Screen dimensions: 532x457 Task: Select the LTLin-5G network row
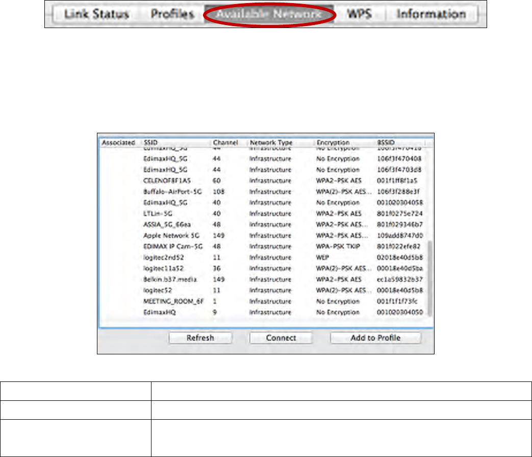coord(263,213)
